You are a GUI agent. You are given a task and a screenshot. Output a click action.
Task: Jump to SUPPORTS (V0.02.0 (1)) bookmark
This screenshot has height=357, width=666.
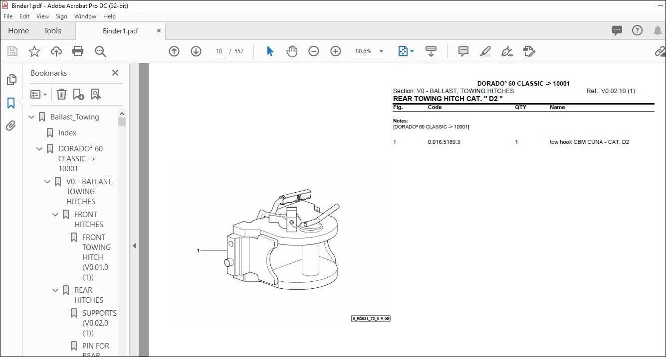tap(99, 323)
